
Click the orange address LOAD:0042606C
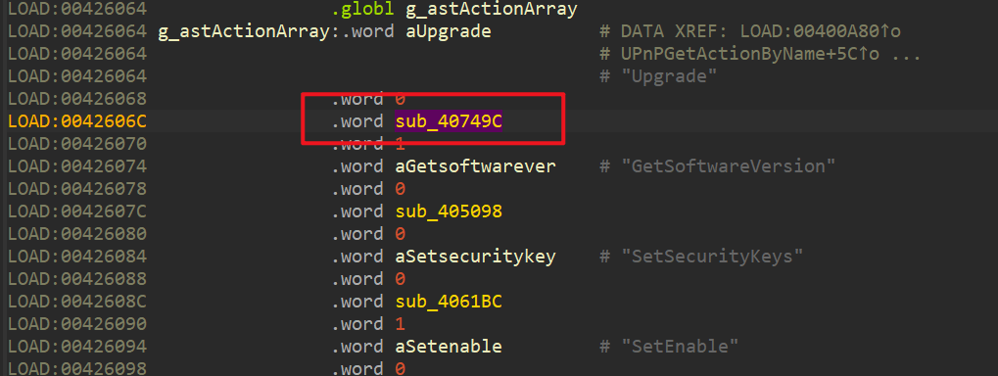coord(77,120)
